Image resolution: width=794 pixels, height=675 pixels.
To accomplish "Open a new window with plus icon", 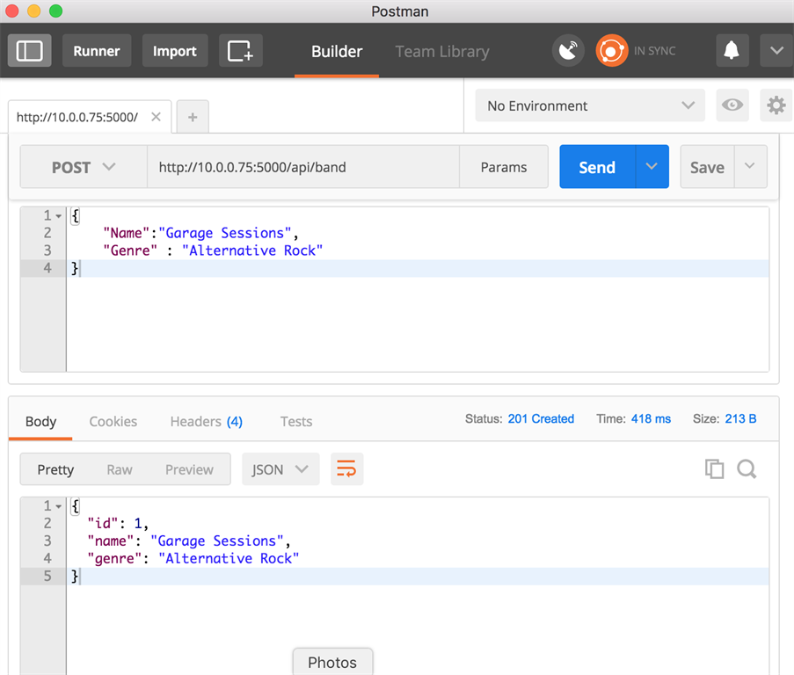I will (x=240, y=51).
